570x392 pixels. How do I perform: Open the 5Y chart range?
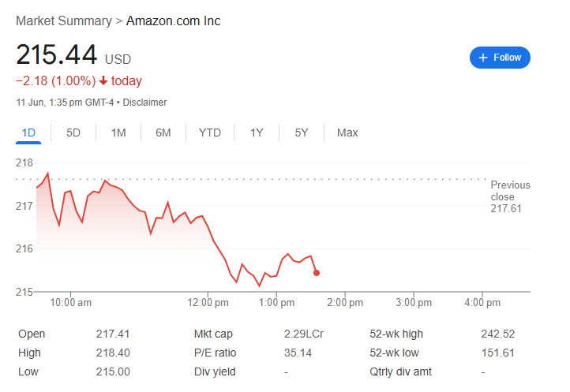pyautogui.click(x=302, y=133)
